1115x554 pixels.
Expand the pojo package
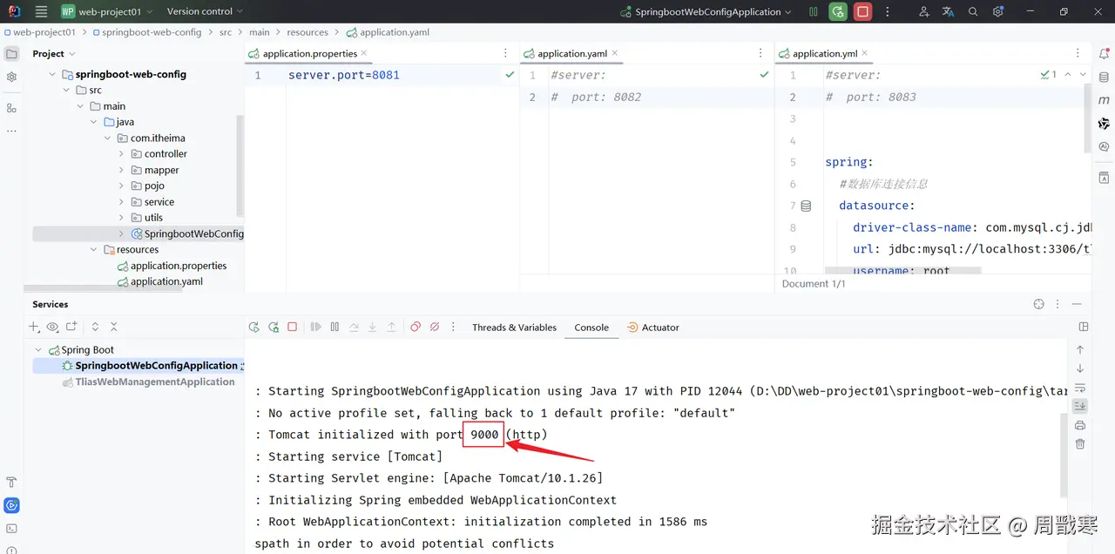(122, 186)
